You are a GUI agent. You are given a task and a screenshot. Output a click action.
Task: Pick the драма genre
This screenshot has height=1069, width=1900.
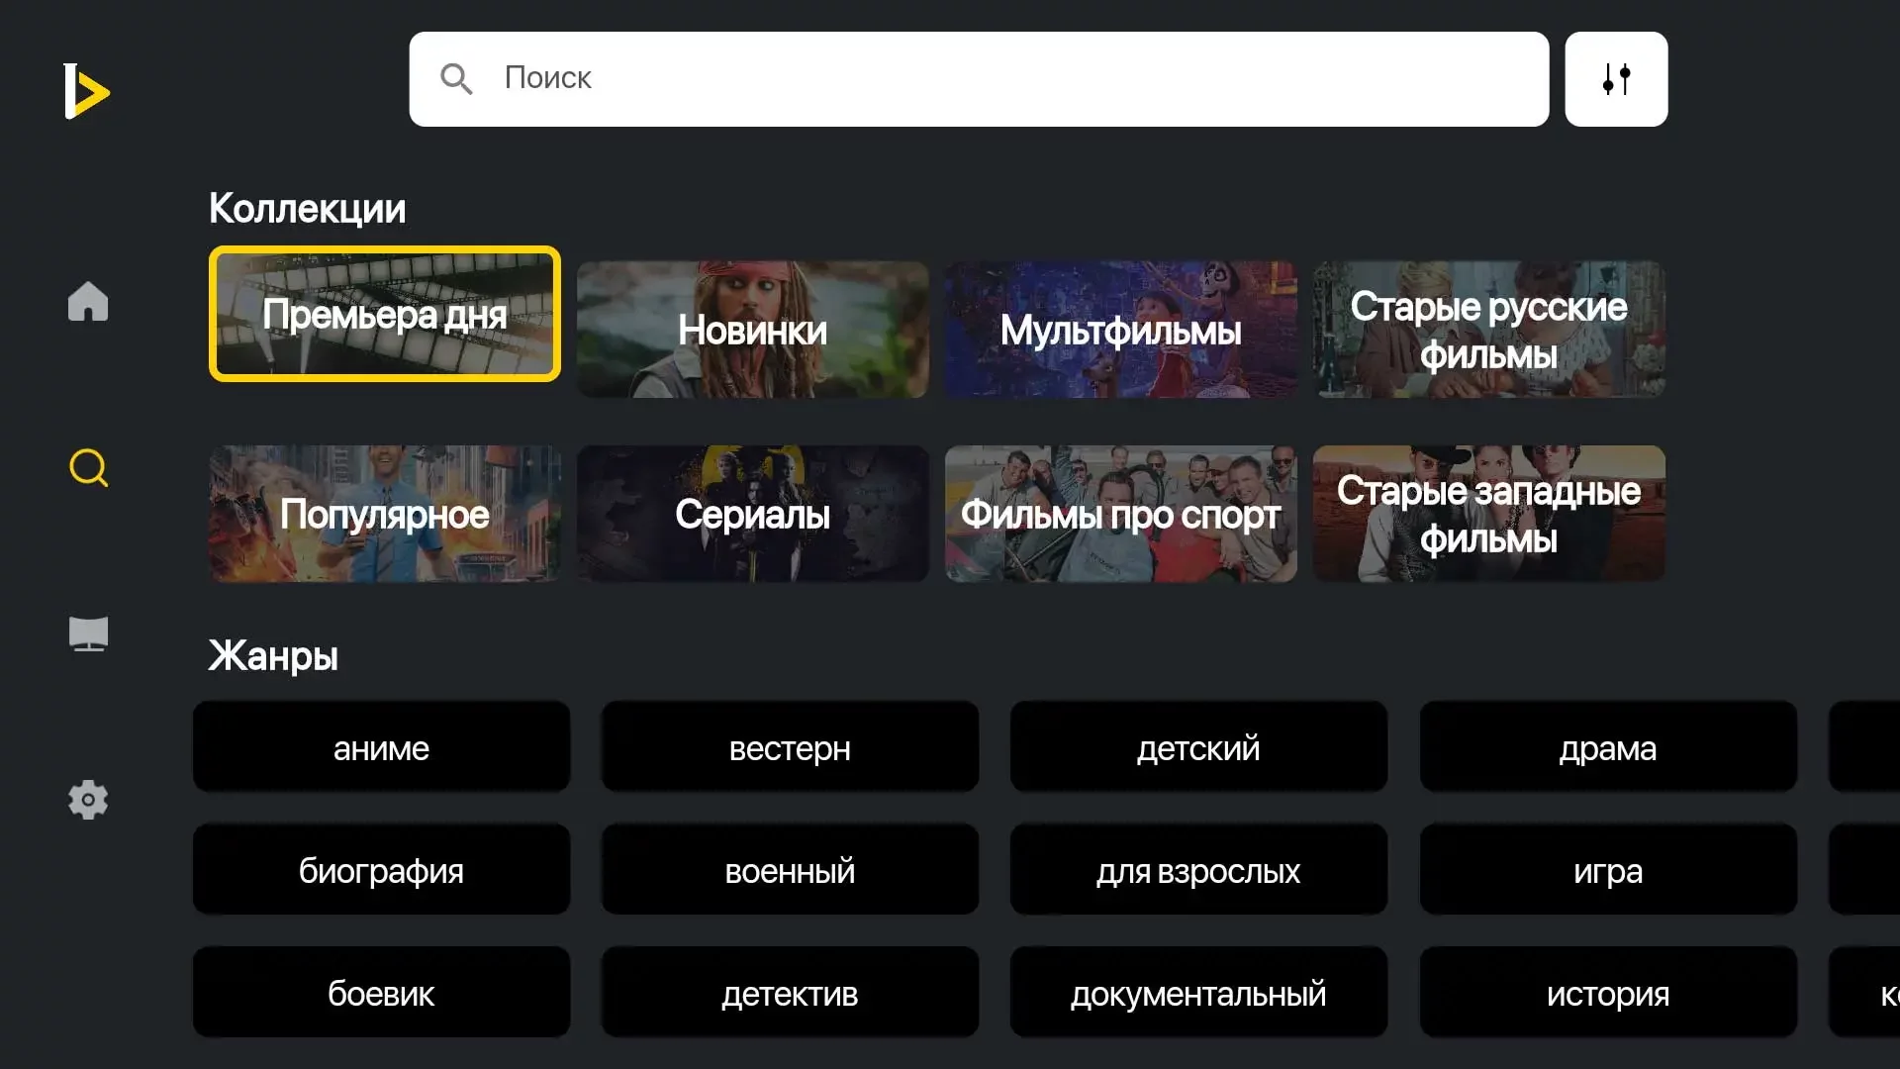pos(1607,747)
